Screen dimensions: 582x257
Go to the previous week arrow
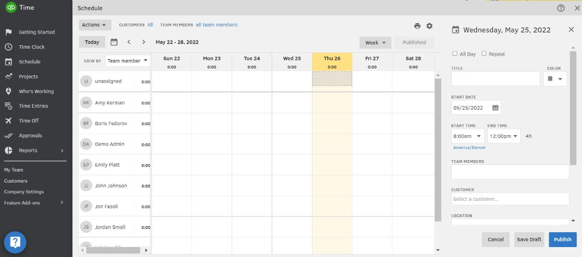pyautogui.click(x=129, y=42)
